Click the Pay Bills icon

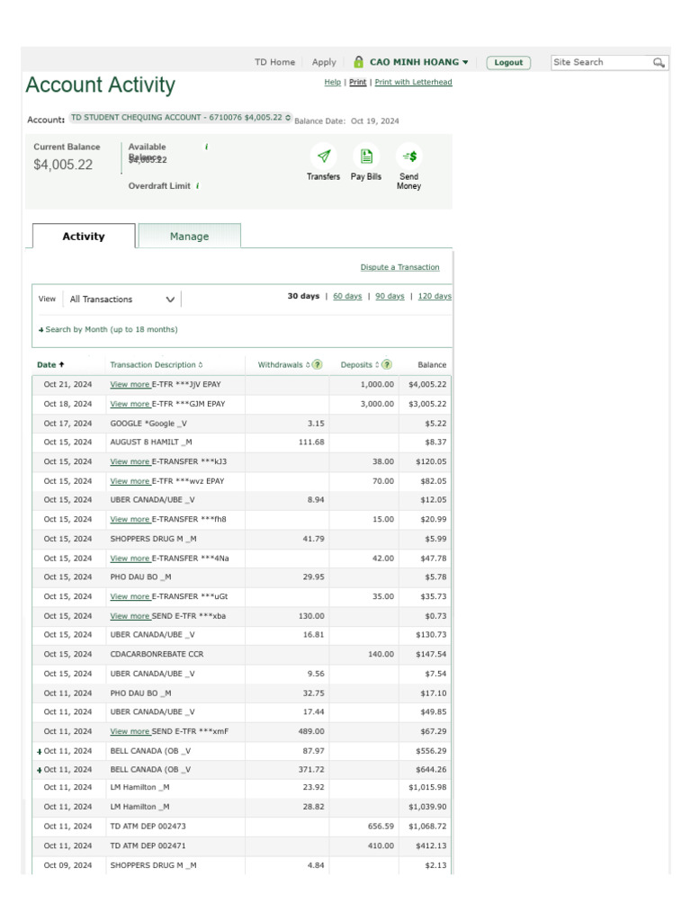point(366,156)
